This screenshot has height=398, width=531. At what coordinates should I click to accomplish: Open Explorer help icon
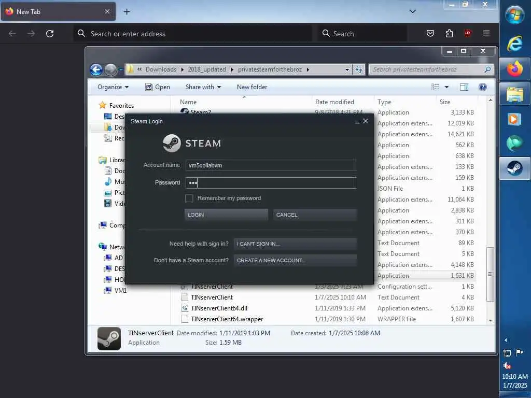(483, 87)
